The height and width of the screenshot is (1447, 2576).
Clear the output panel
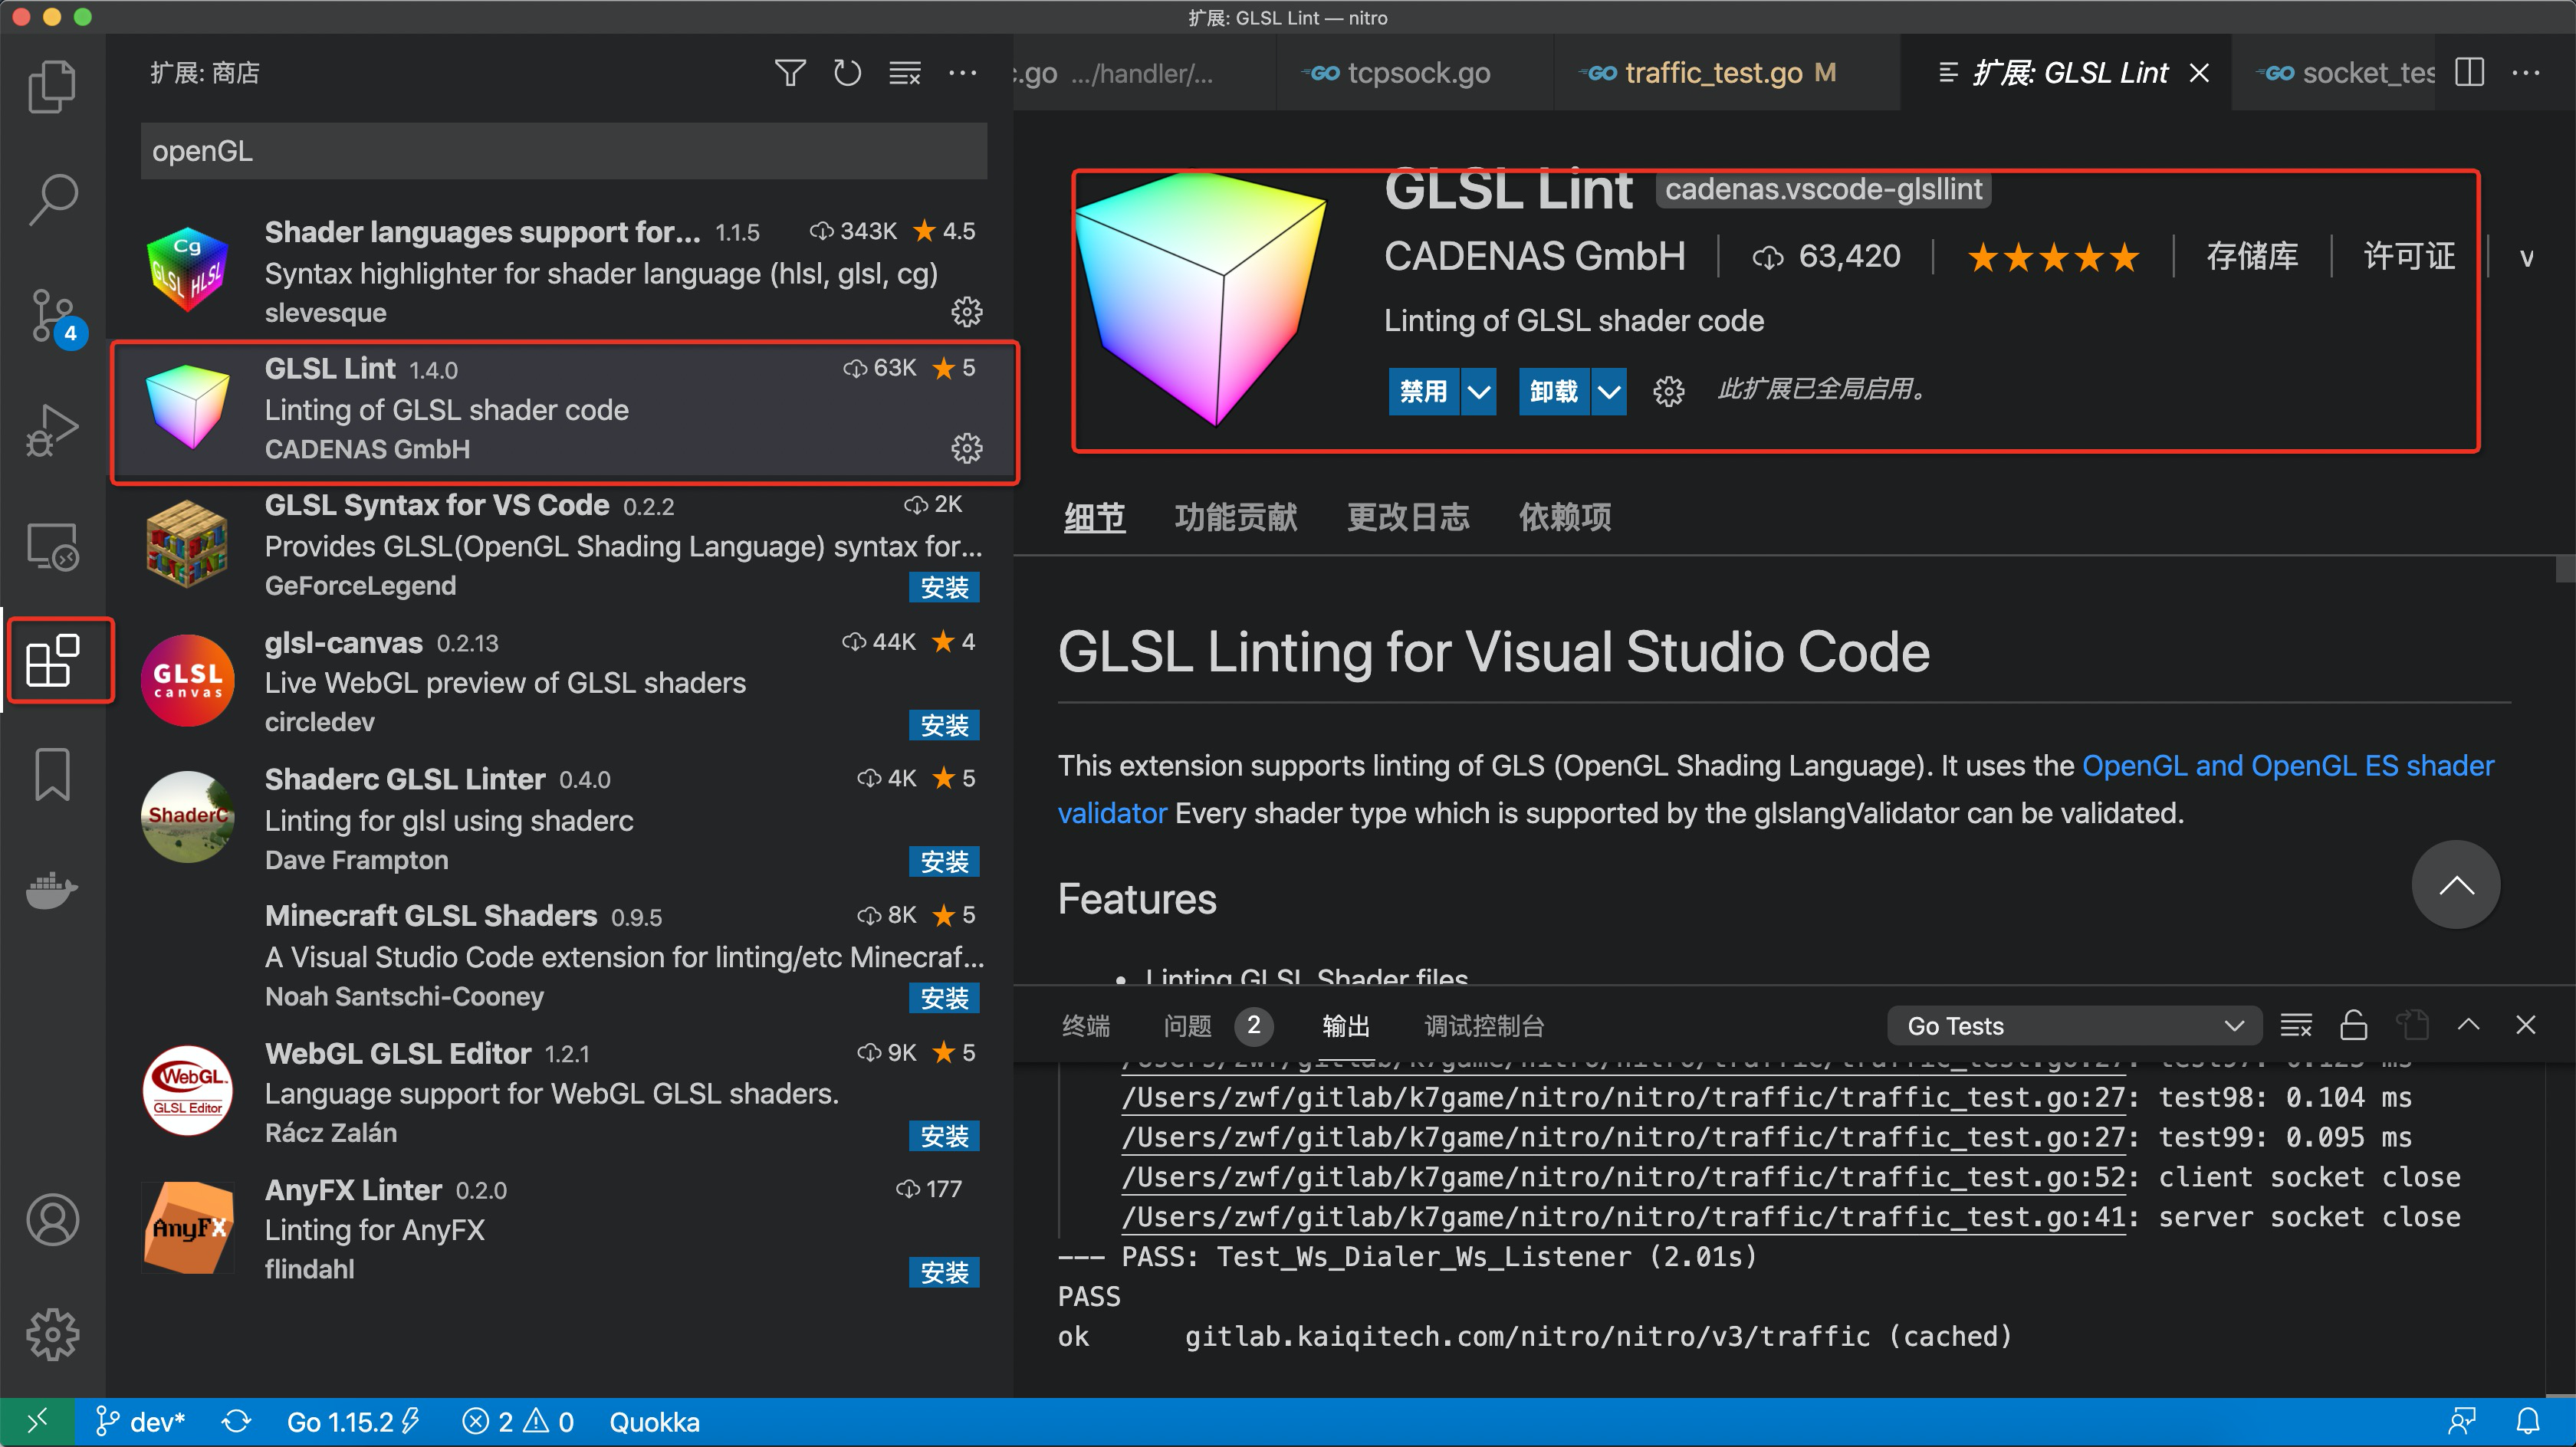click(2296, 1025)
